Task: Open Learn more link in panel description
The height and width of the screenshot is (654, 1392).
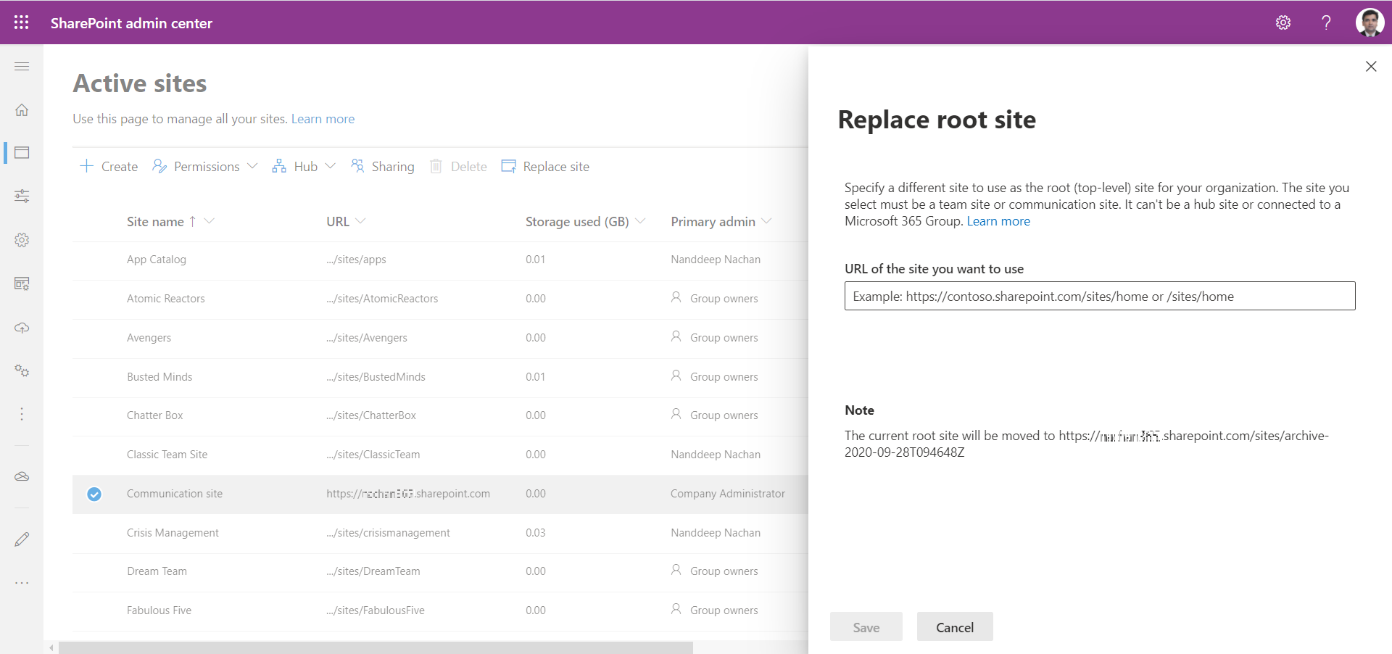Action: (998, 221)
